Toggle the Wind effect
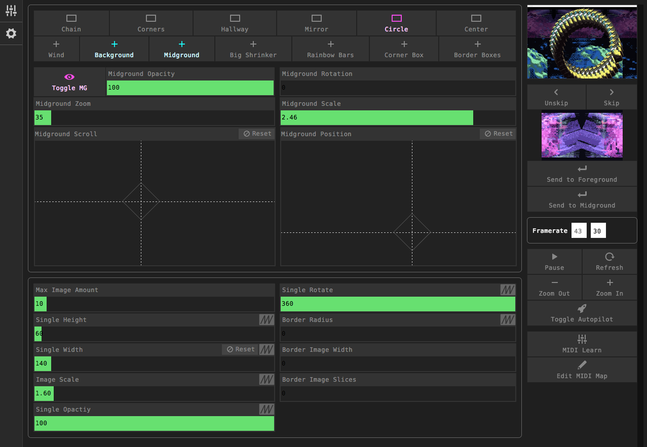The width and height of the screenshot is (647, 447). tap(56, 49)
